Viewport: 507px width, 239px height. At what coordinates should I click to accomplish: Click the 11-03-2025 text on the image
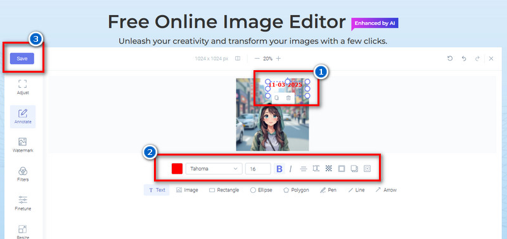tap(285, 85)
